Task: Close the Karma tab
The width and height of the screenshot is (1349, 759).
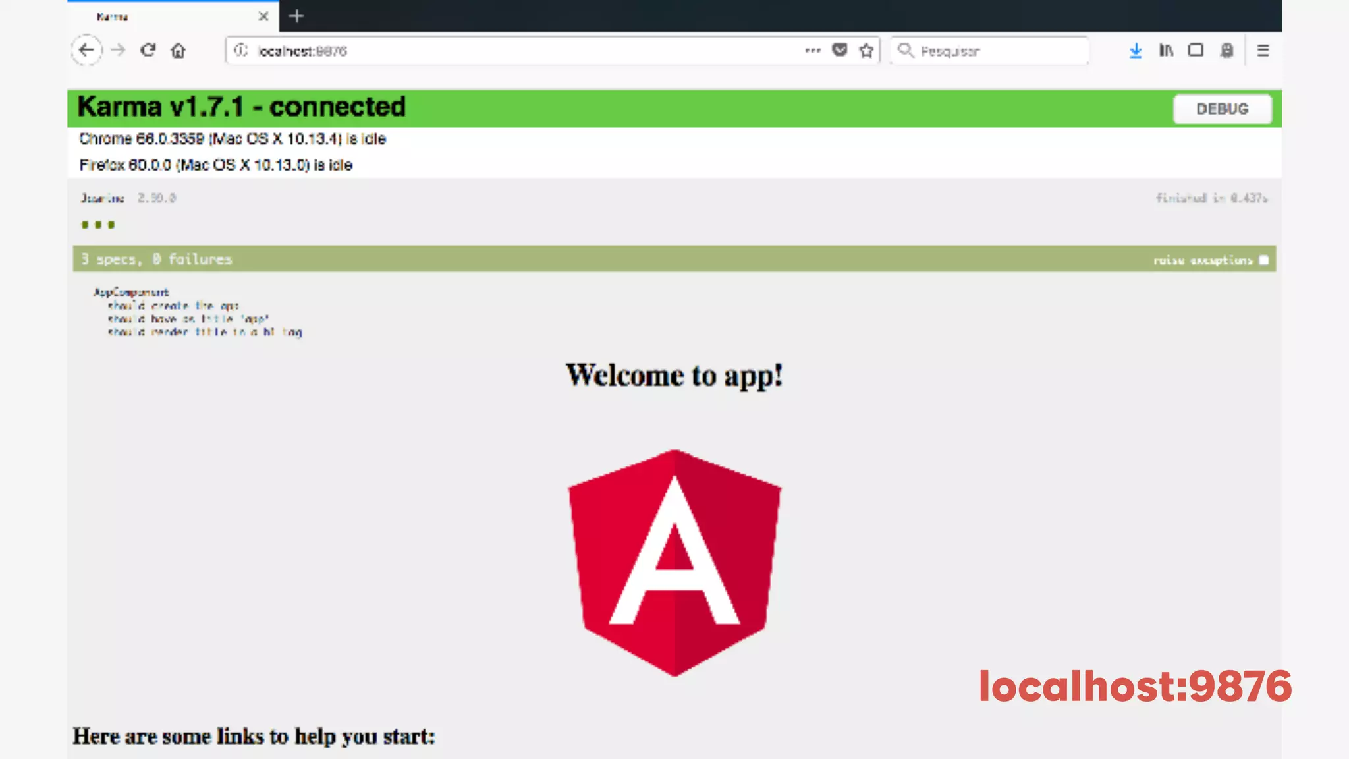Action: 263,16
